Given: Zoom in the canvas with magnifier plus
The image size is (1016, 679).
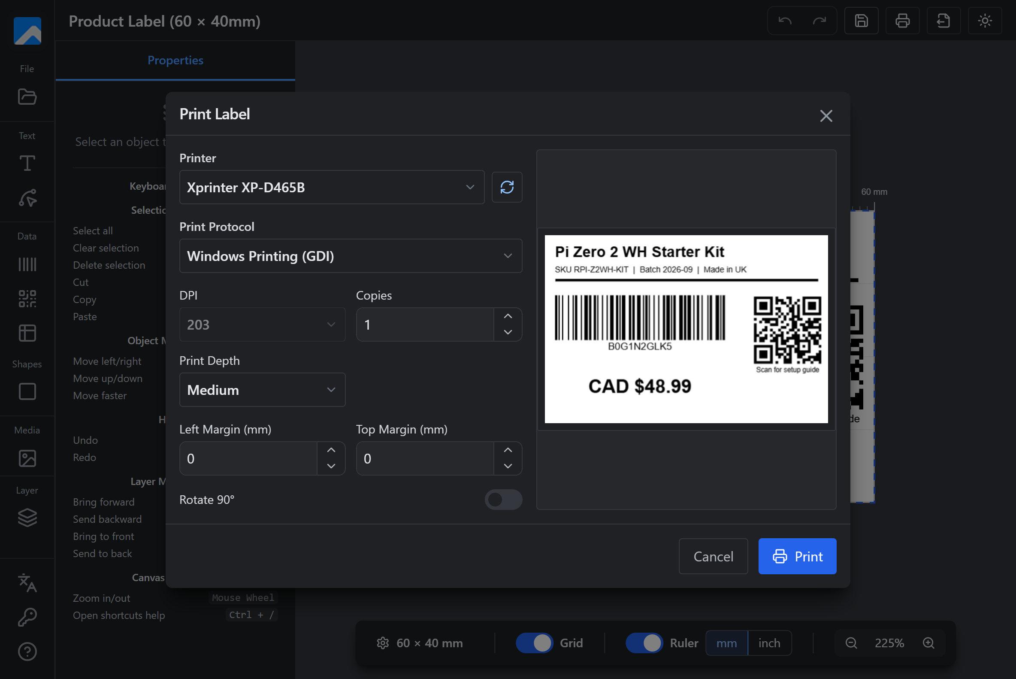Looking at the screenshot, I should coord(928,643).
